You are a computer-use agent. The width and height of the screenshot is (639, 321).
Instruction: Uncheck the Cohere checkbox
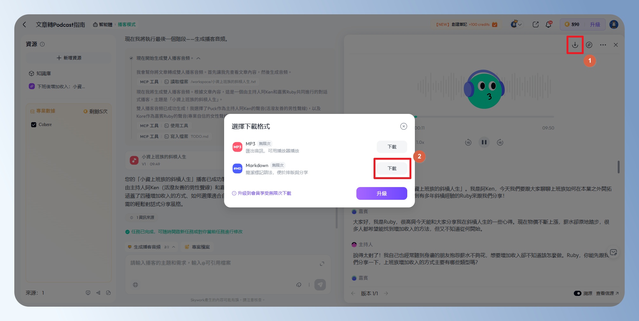(x=34, y=125)
